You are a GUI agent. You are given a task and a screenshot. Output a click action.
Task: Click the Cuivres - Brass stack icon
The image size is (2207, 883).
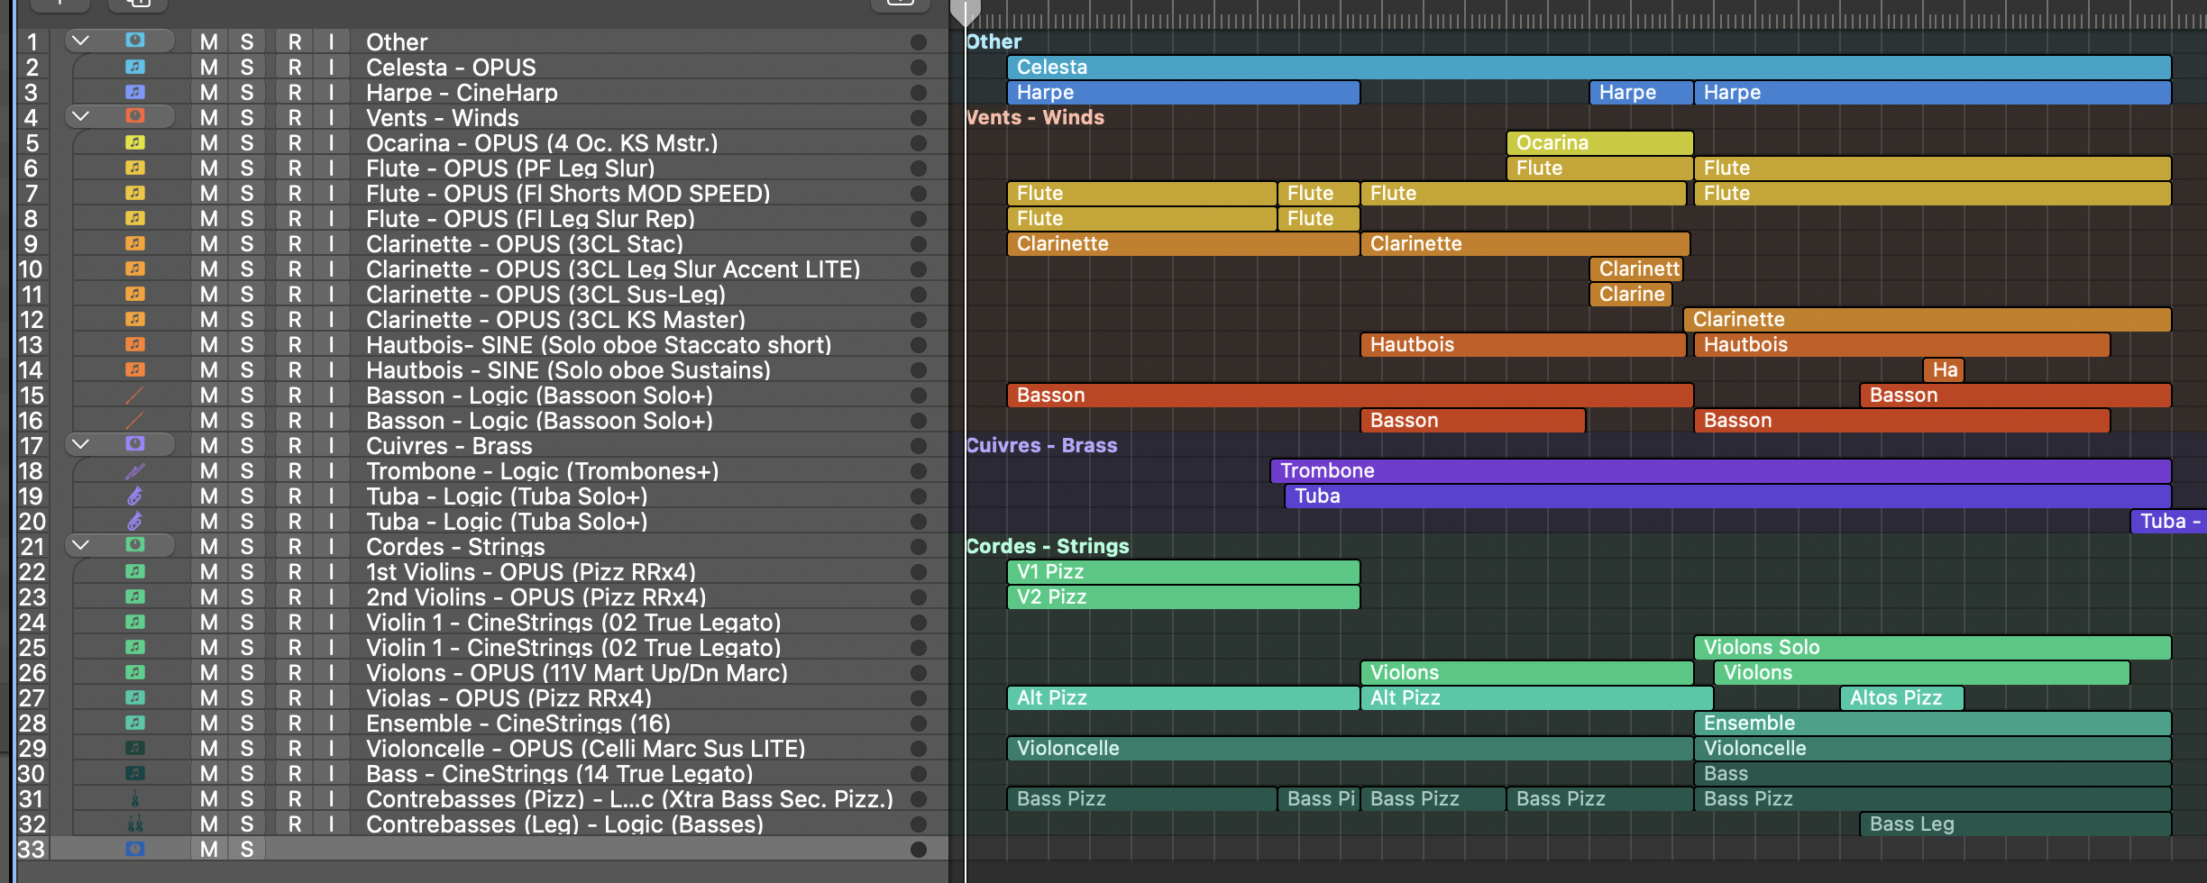pos(134,444)
